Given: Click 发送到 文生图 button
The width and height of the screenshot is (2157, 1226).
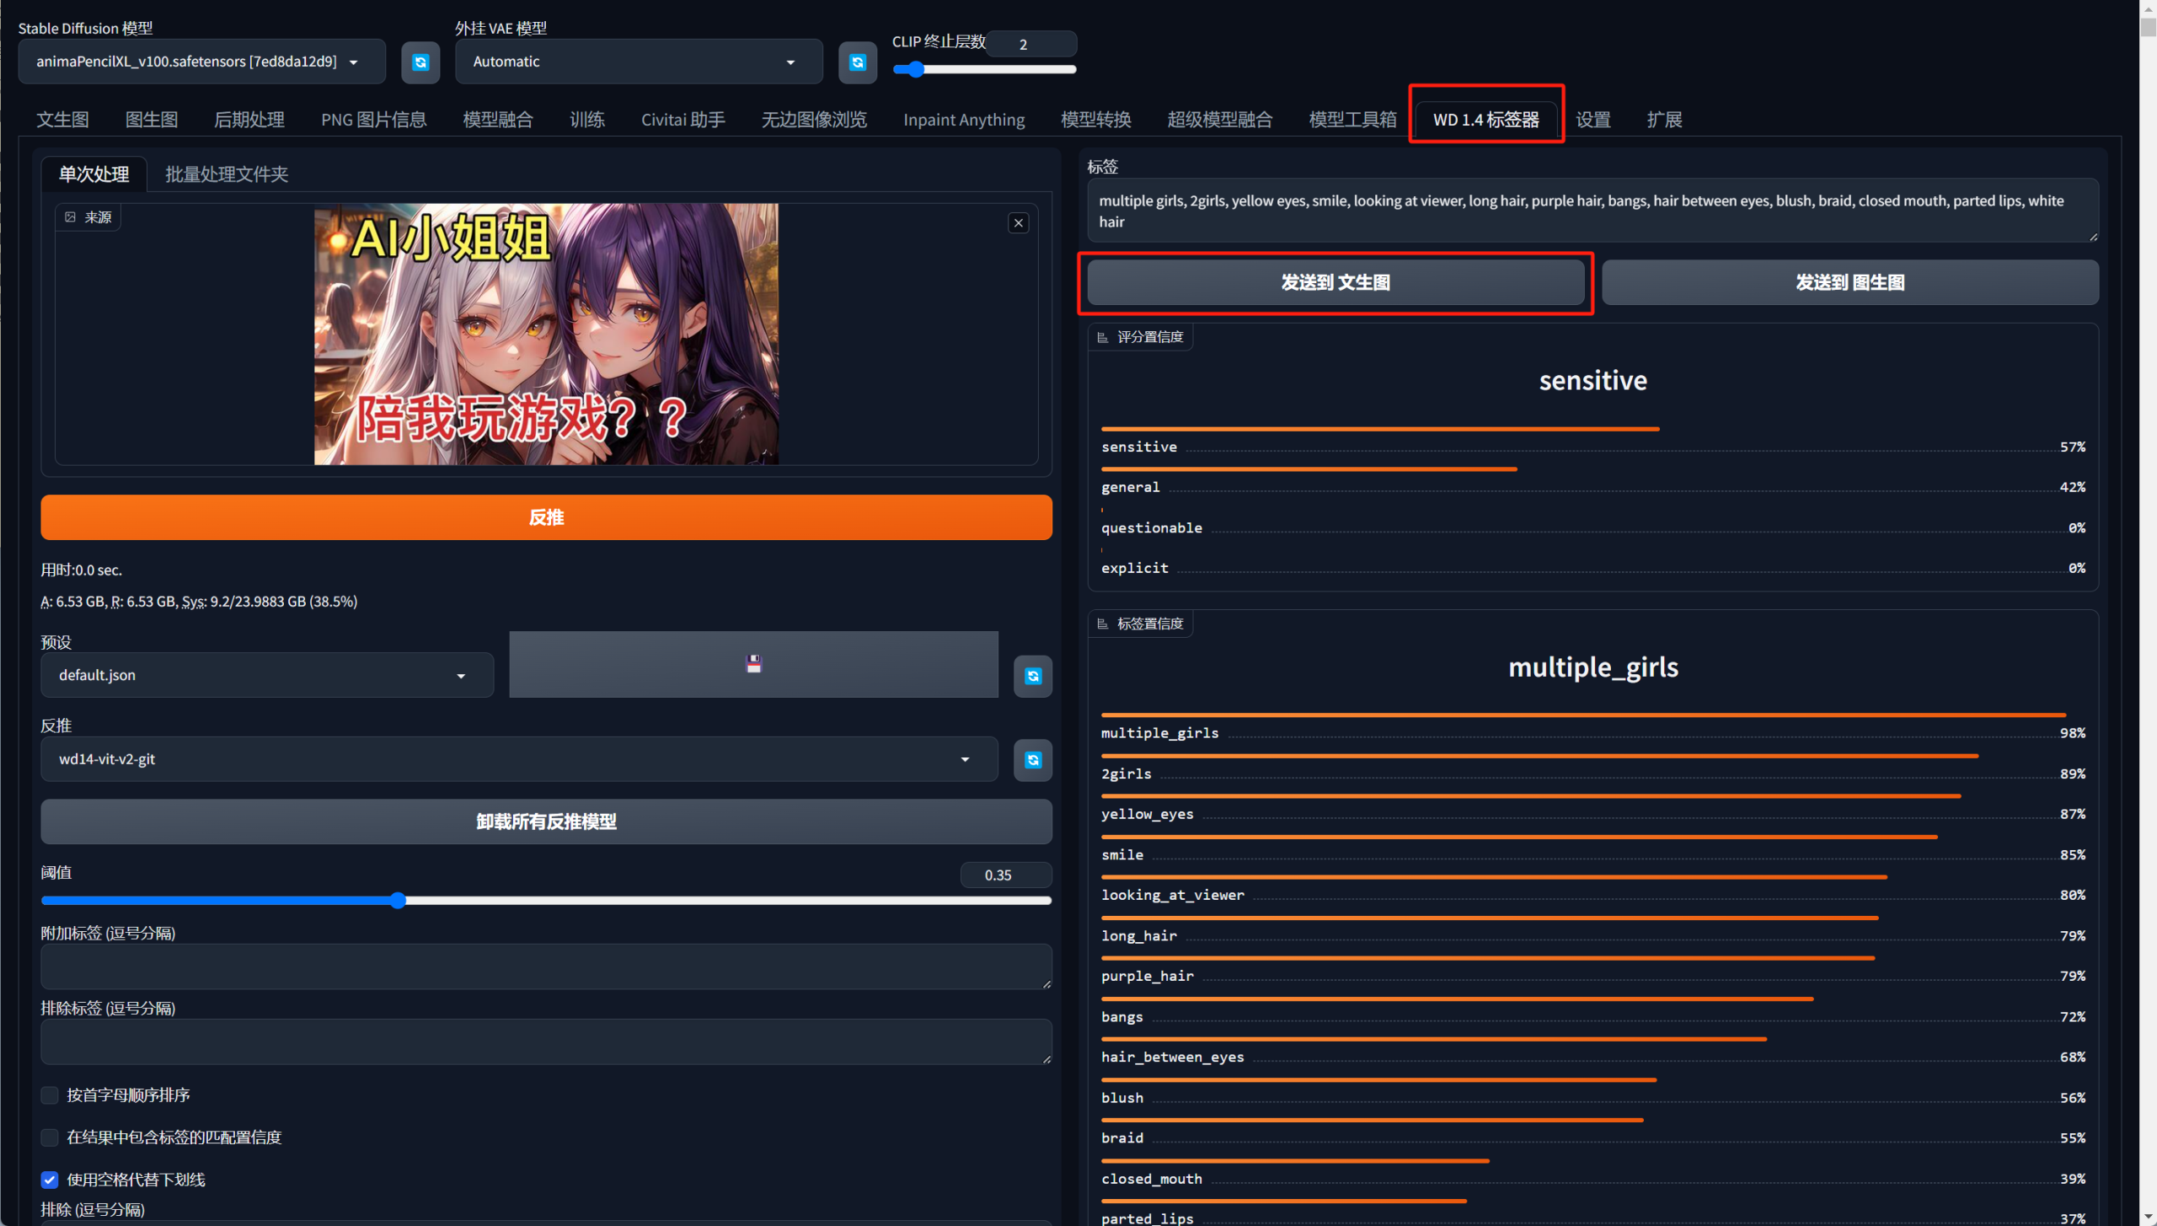Looking at the screenshot, I should 1335,282.
